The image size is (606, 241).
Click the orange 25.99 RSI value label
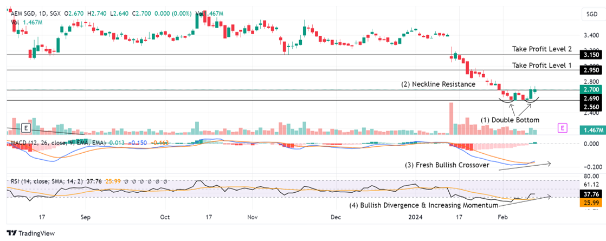tap(591, 203)
